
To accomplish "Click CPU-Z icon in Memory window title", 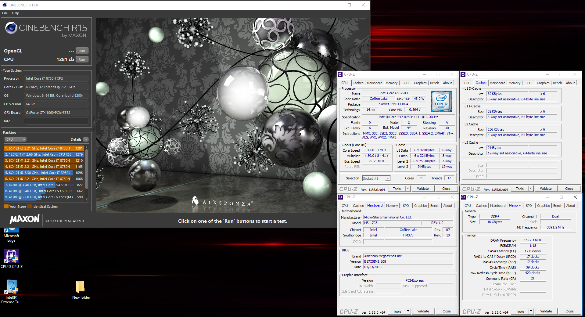I will click(x=463, y=197).
